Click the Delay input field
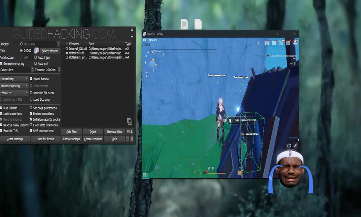 15,70
